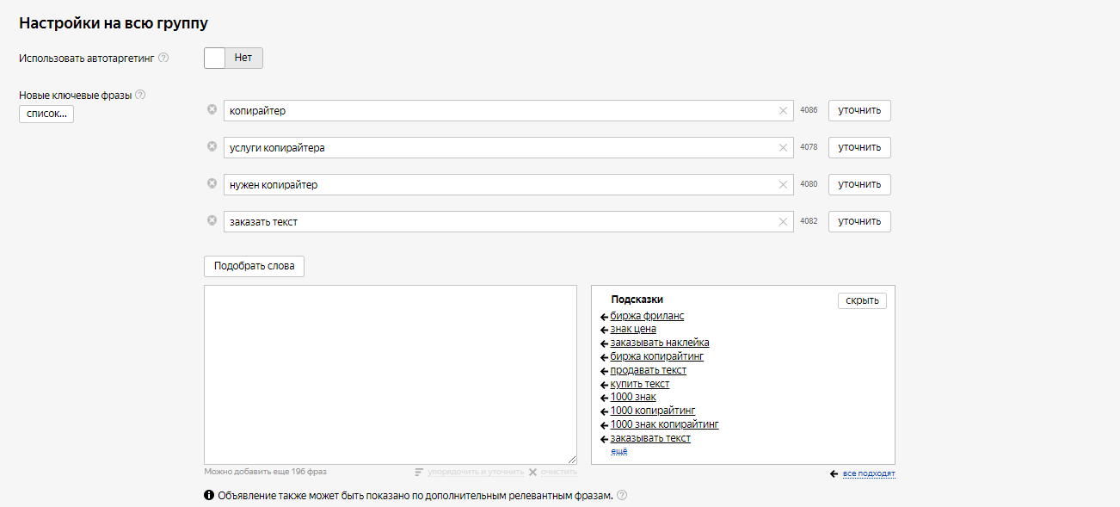Clear text in 'нужен копирайтер' field
The image size is (1120, 507).
point(783,185)
